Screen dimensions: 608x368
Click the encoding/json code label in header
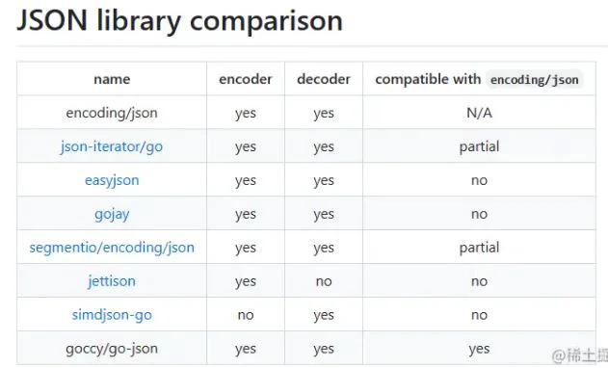535,80
